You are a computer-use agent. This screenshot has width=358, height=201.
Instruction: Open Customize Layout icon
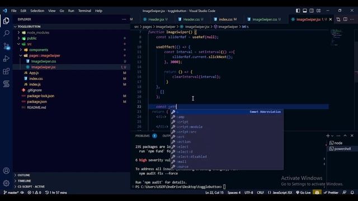point(318,11)
